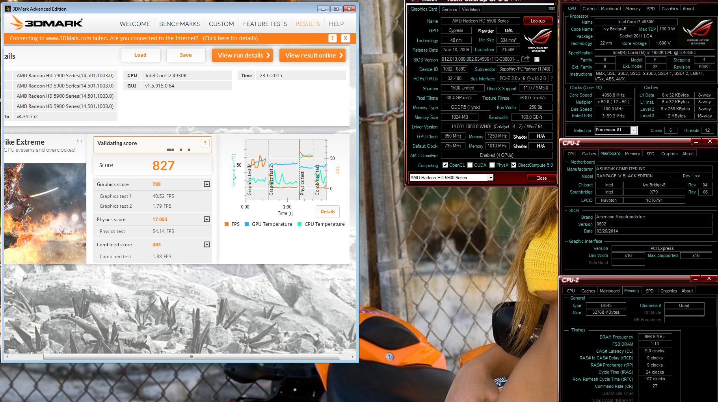Open the BENCHMARKS tab in 3DMark
Screen dimensions: 718x402
pos(179,24)
